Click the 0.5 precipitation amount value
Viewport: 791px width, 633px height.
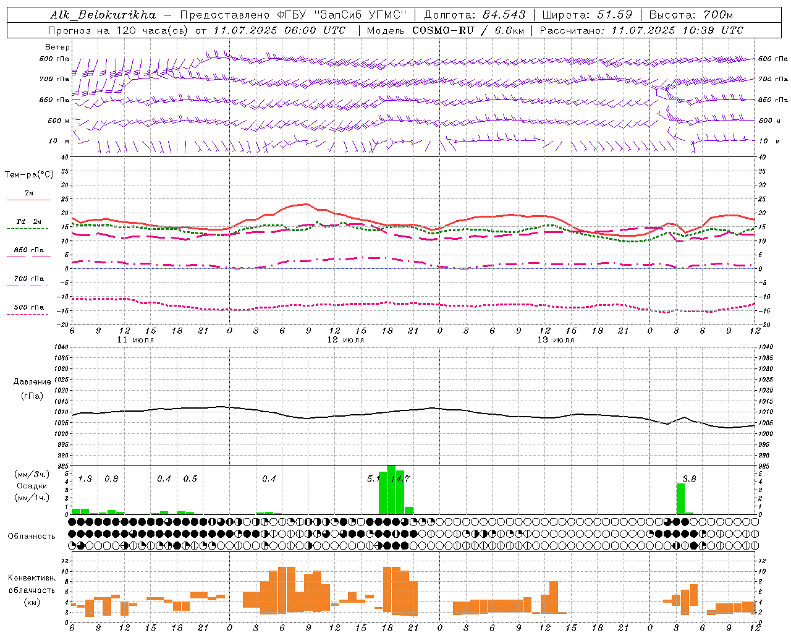pyautogui.click(x=190, y=478)
